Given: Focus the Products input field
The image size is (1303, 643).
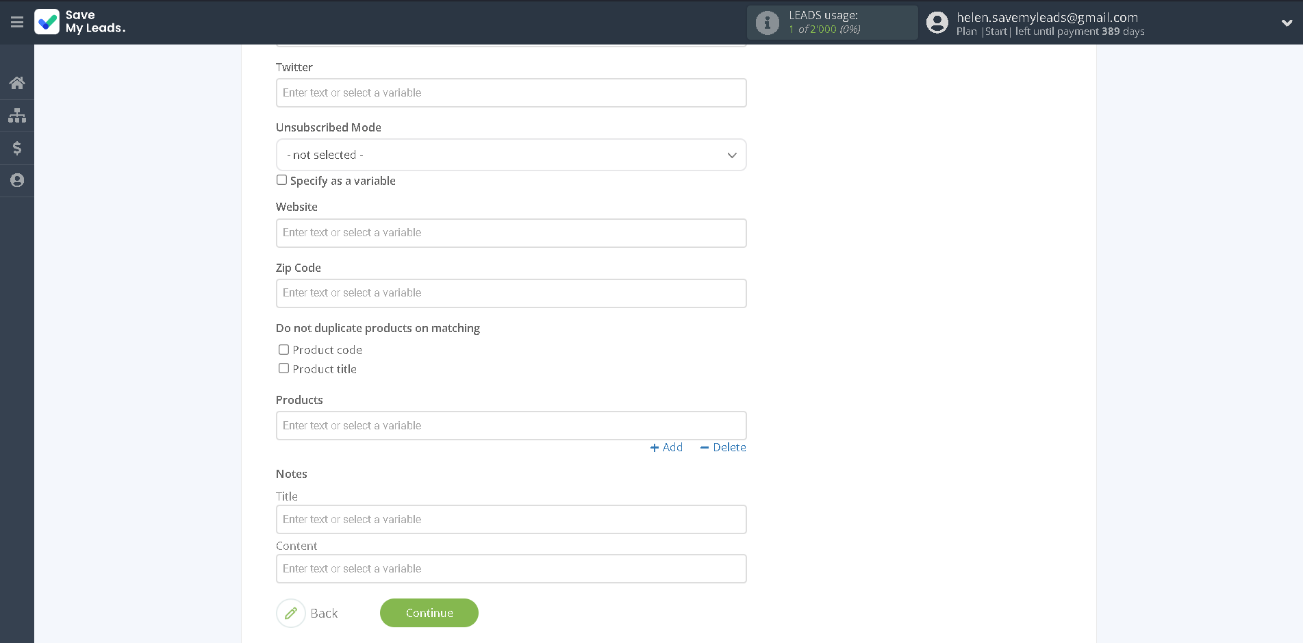Looking at the screenshot, I should tap(511, 425).
